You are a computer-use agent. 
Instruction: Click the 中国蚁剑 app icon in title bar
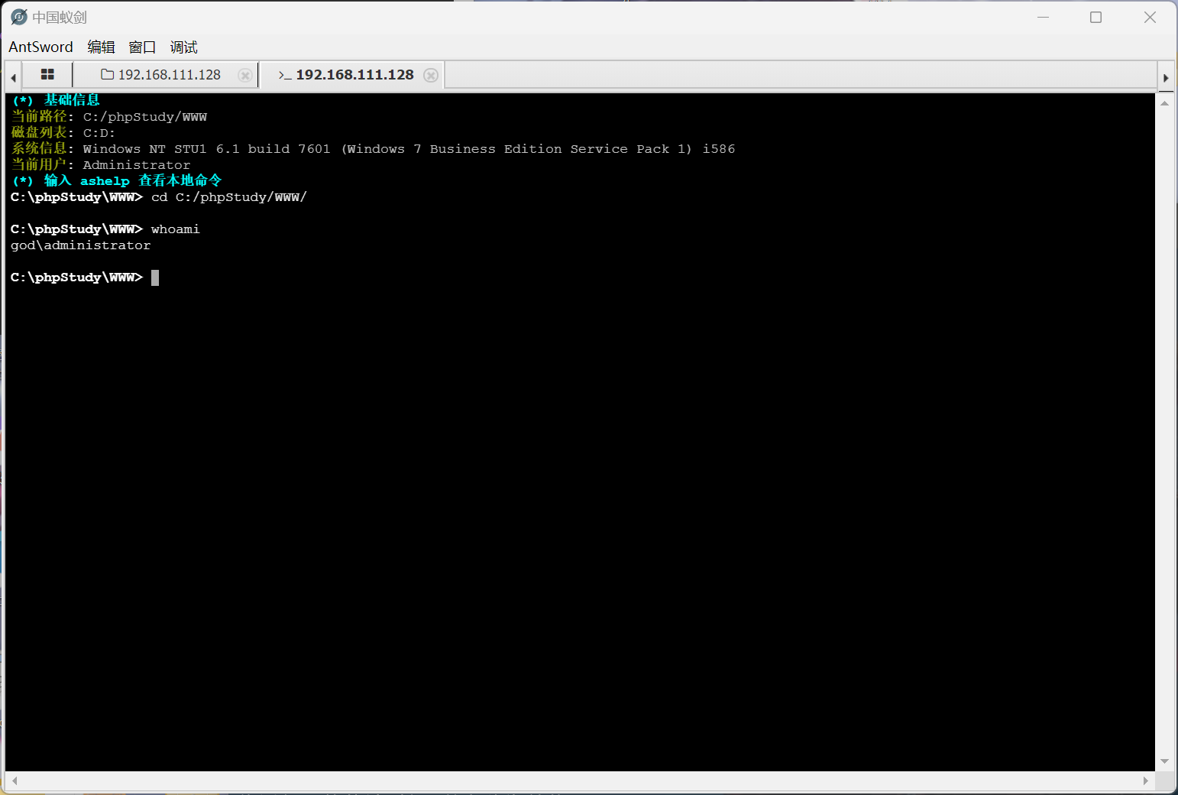[19, 17]
